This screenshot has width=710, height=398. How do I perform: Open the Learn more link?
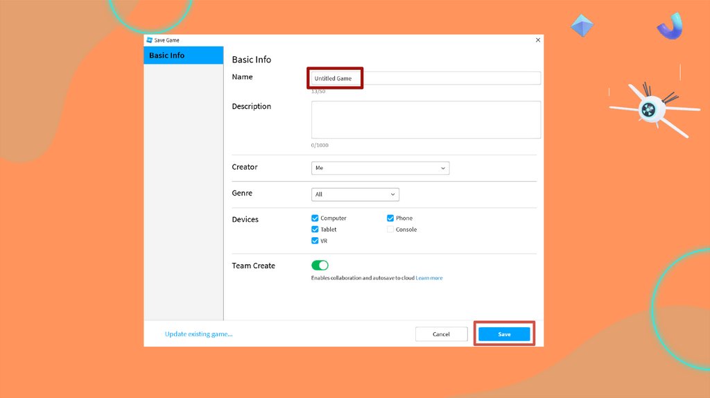pos(429,278)
